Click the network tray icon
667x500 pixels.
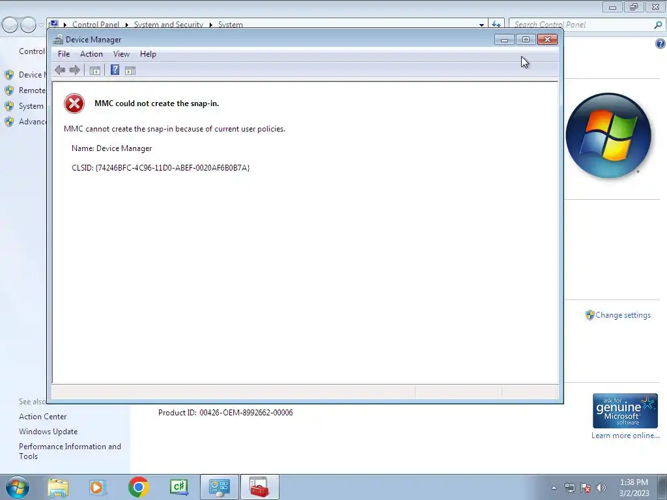[569, 488]
